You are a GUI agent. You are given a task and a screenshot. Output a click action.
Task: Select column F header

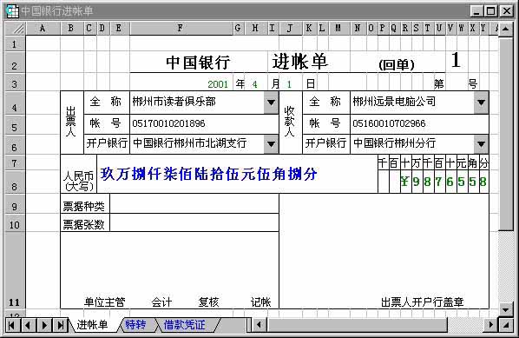[x=181, y=29]
